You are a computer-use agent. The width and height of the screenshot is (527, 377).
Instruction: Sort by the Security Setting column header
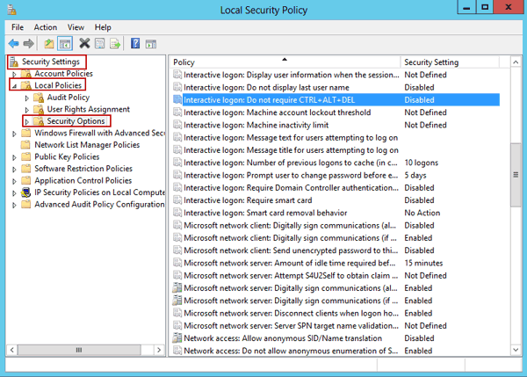[x=450, y=62]
